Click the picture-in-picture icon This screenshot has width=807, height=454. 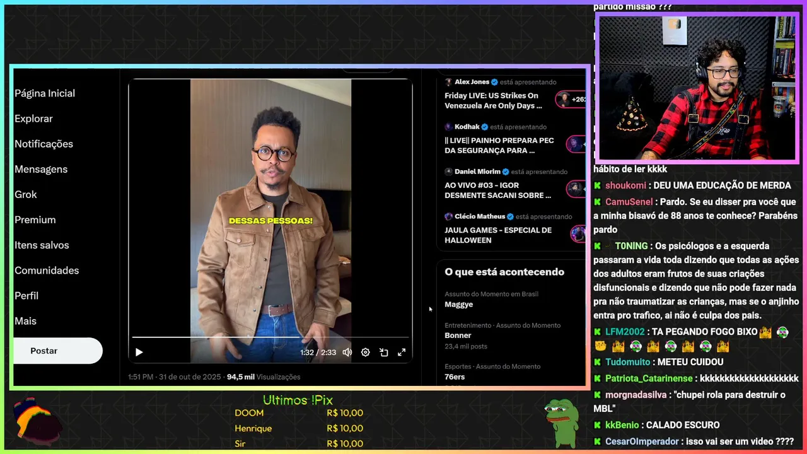(383, 352)
